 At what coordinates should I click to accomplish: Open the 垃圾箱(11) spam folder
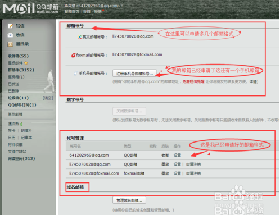coord(18,98)
